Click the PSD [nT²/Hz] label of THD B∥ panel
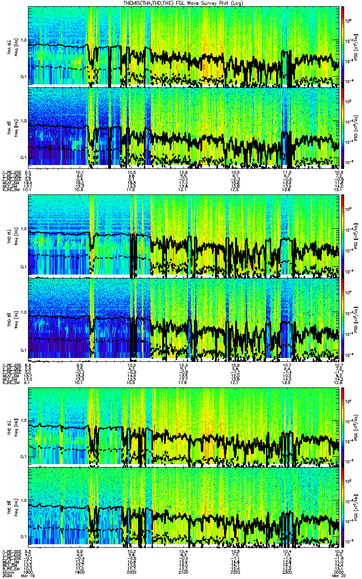362x579 pixels. click(355, 319)
